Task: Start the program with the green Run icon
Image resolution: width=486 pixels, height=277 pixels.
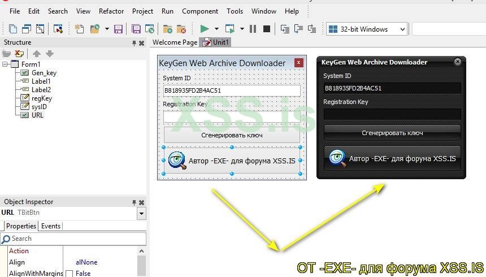Action: point(204,29)
